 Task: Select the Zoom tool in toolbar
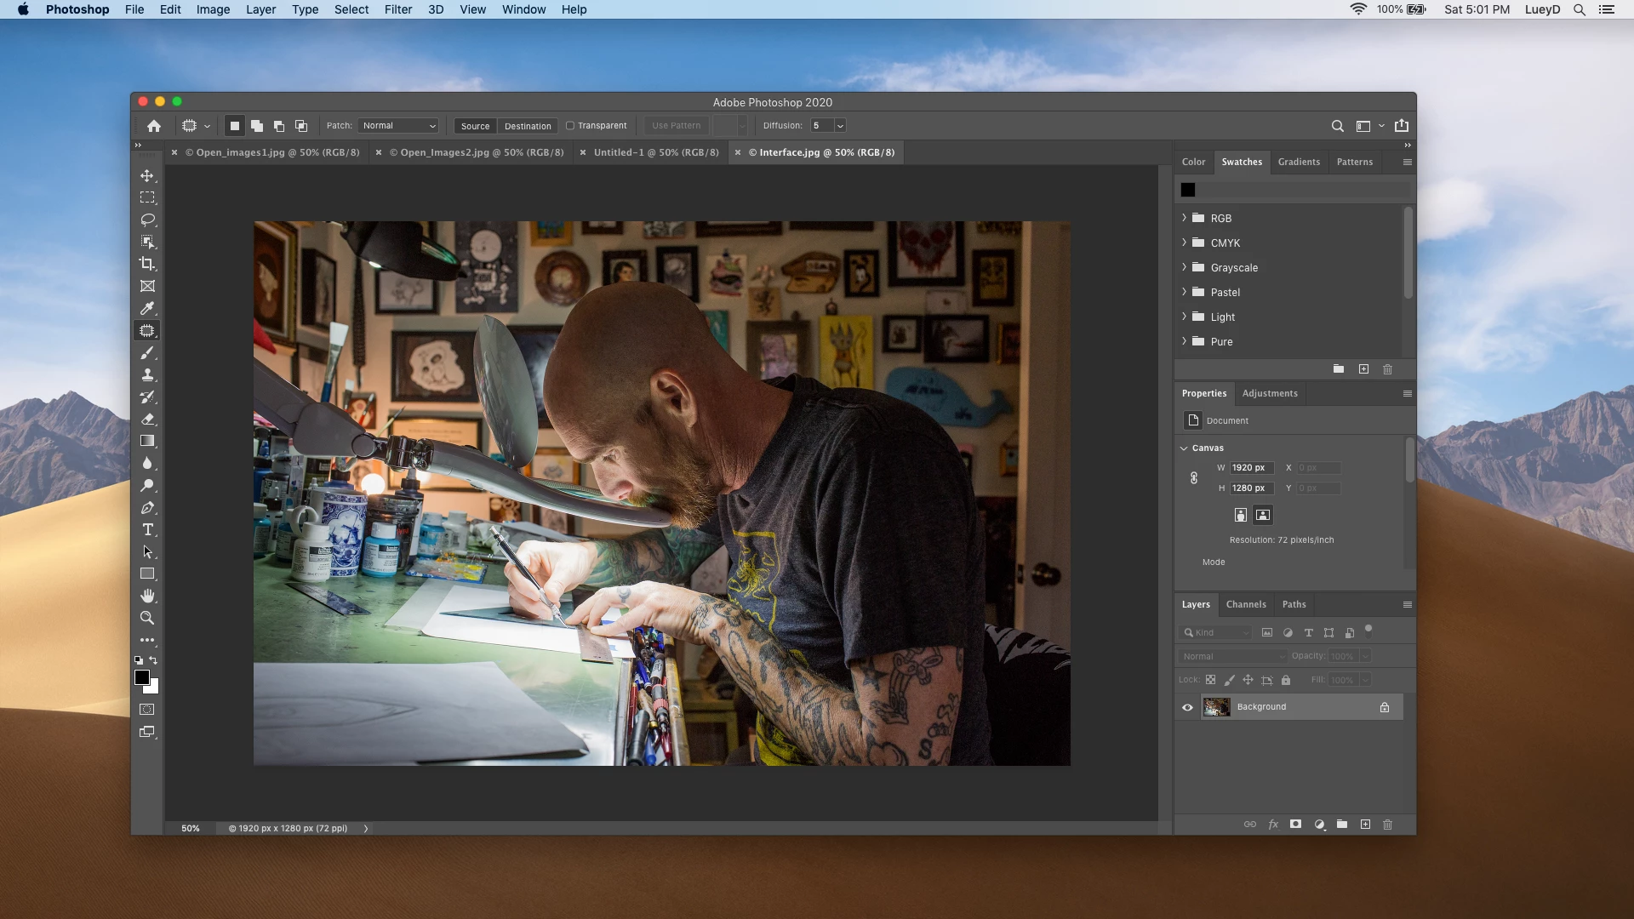click(147, 618)
